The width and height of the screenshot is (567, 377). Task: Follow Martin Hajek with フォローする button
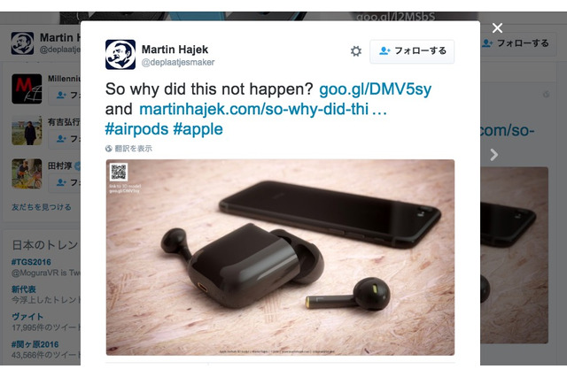[x=412, y=51]
